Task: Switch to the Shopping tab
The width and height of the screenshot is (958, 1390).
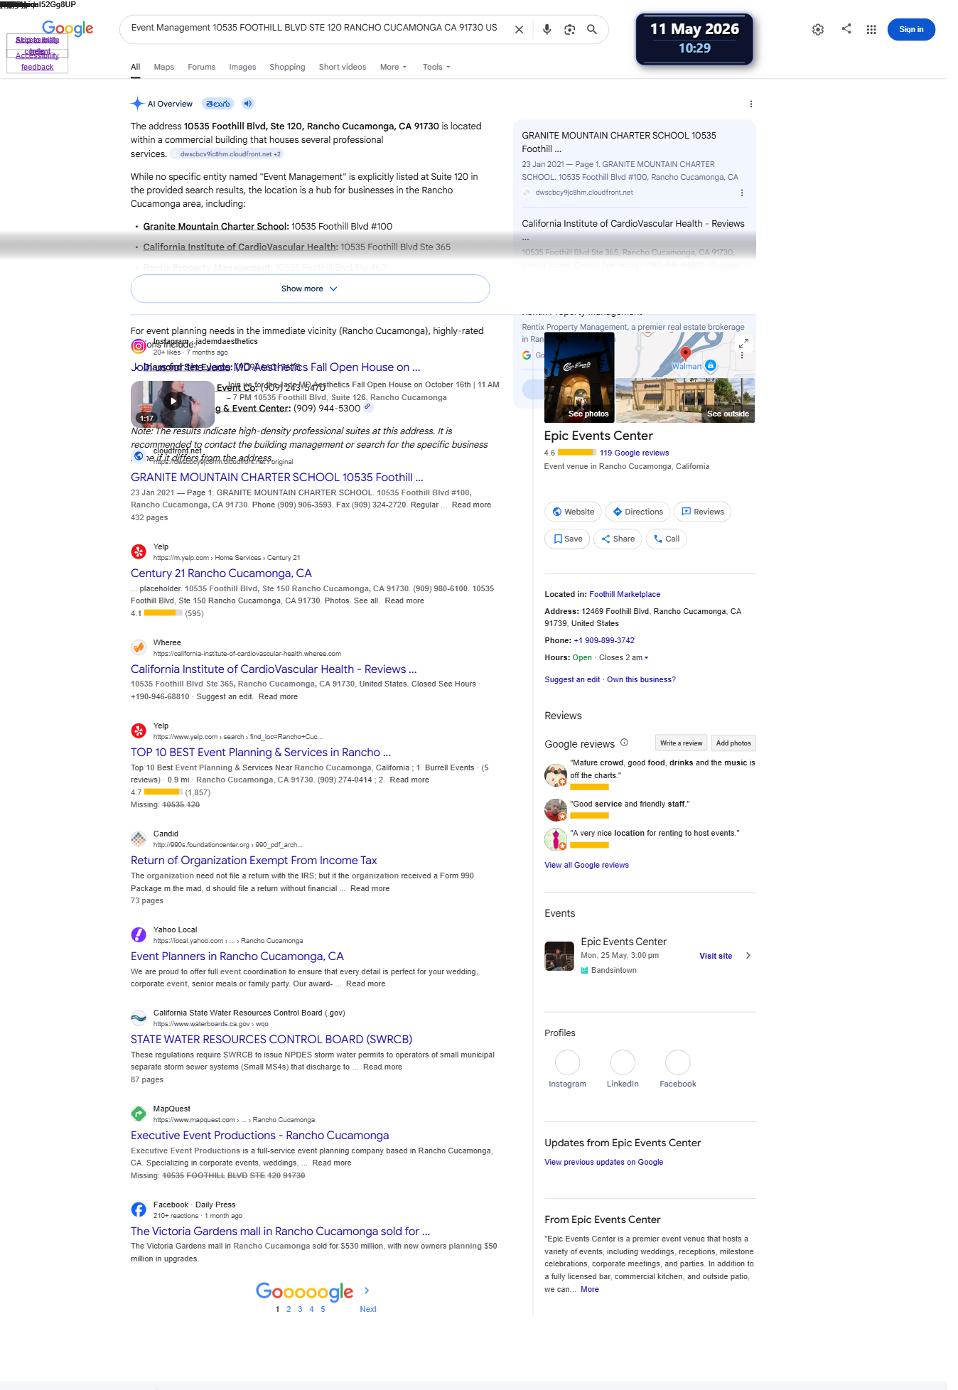Action: [287, 67]
